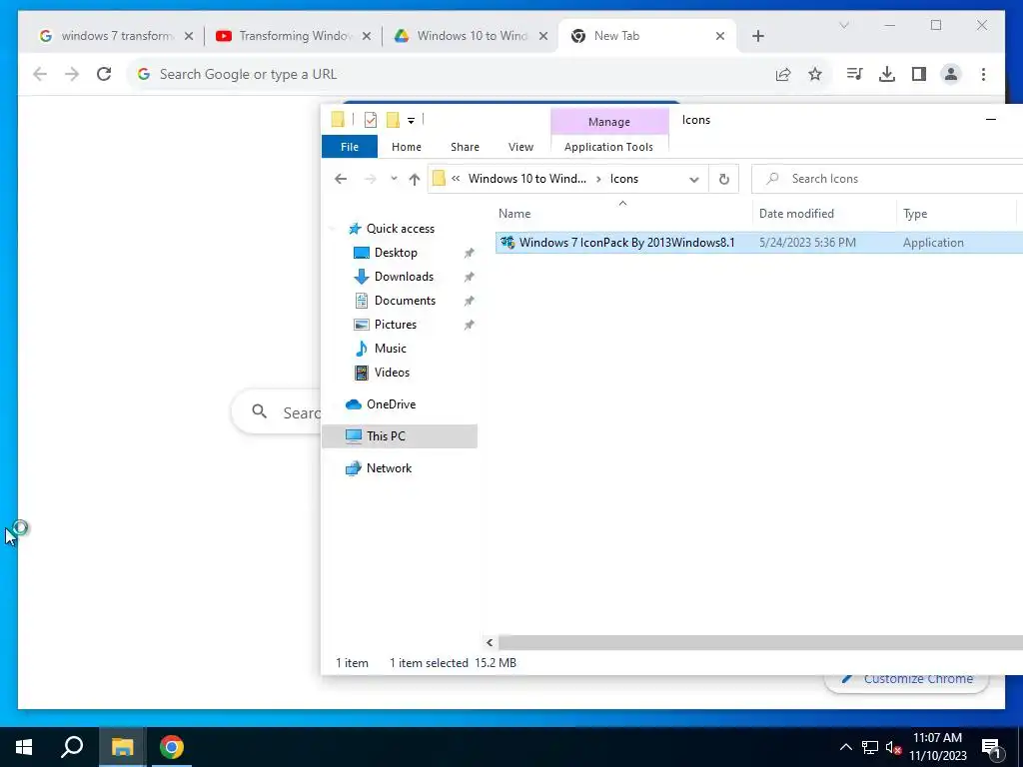1023x767 pixels.
Task: Open the notification center icon
Action: (991, 747)
